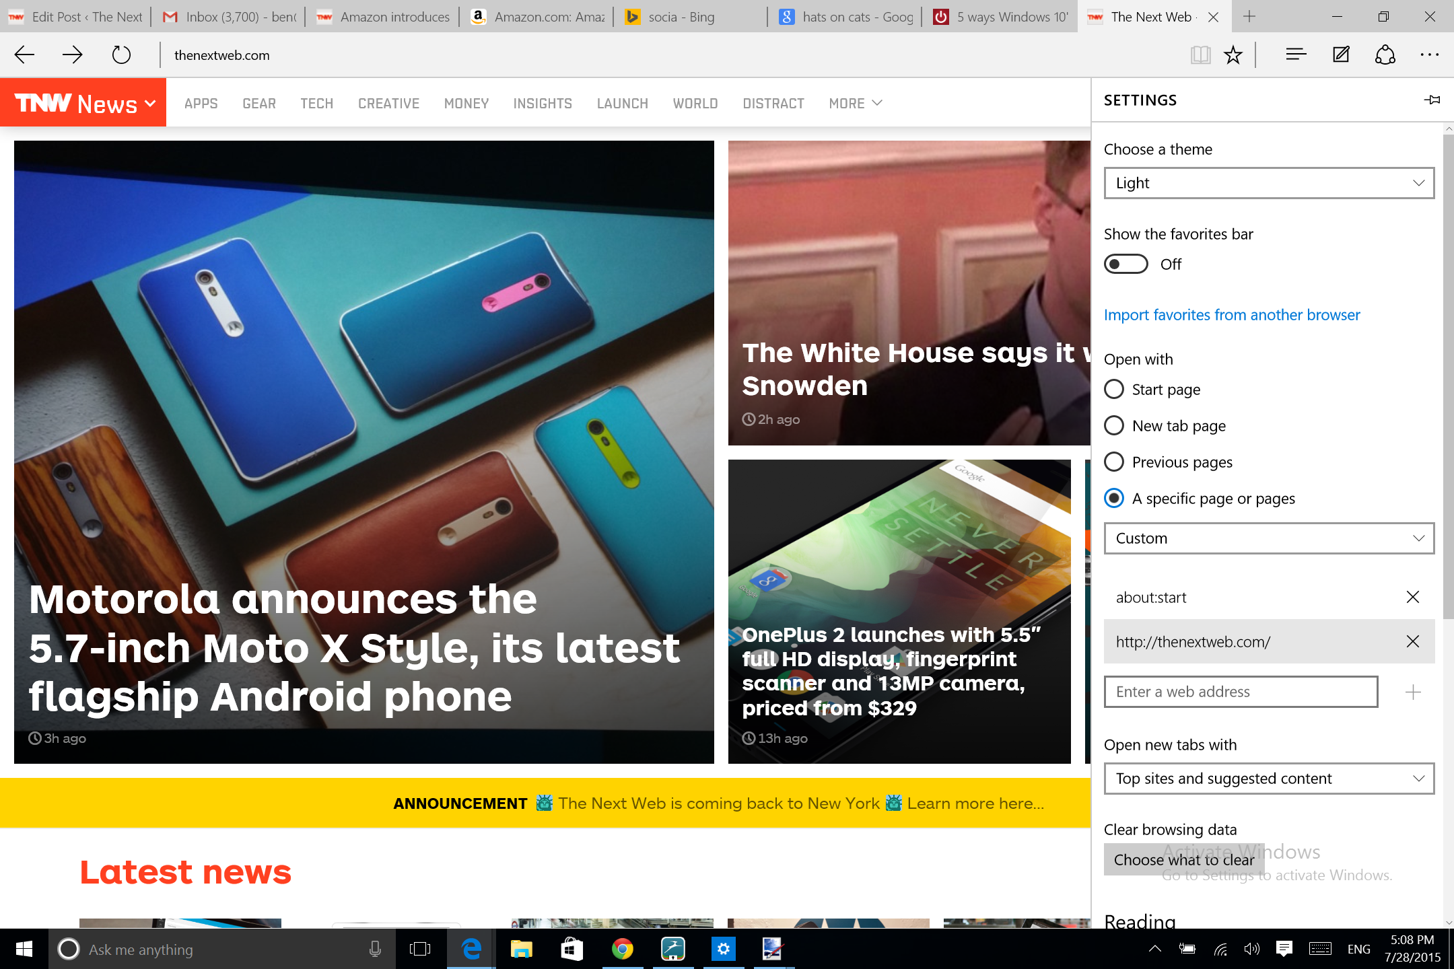Remove http://thenextweb.com/ from startup pages
Screen dimensions: 1454x969
[x=1413, y=641]
